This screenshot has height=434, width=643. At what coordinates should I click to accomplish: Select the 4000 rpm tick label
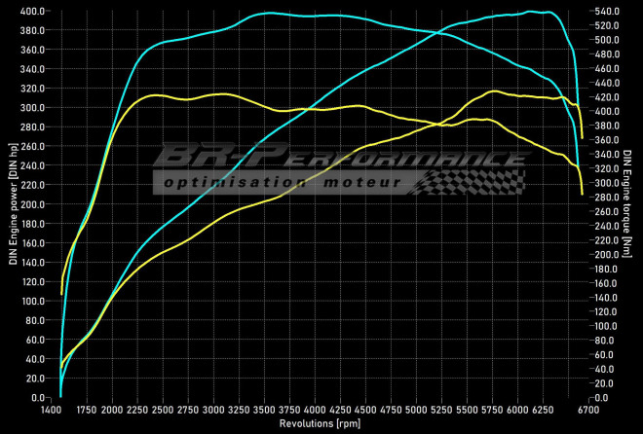(316, 412)
